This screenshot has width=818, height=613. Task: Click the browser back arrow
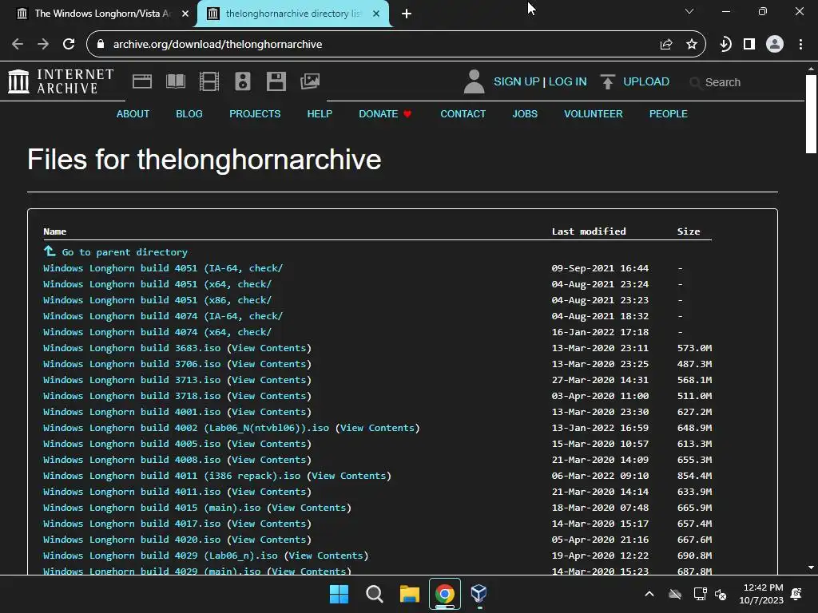18,45
